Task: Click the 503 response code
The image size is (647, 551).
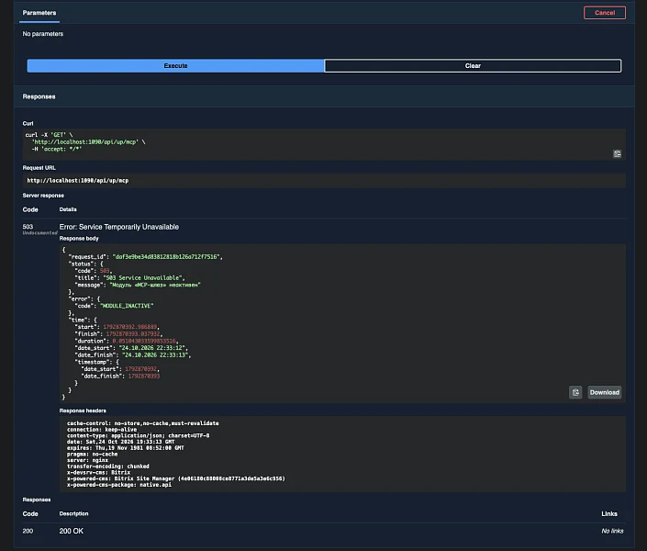Action: (28, 226)
